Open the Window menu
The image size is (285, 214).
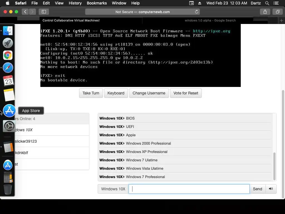pos(119,3)
